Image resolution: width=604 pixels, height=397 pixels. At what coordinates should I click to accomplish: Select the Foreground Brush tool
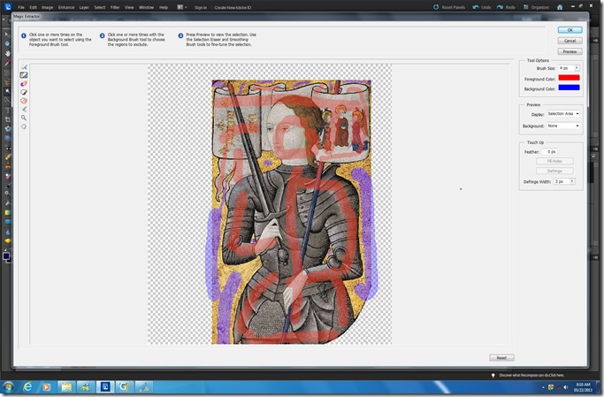pyautogui.click(x=24, y=67)
